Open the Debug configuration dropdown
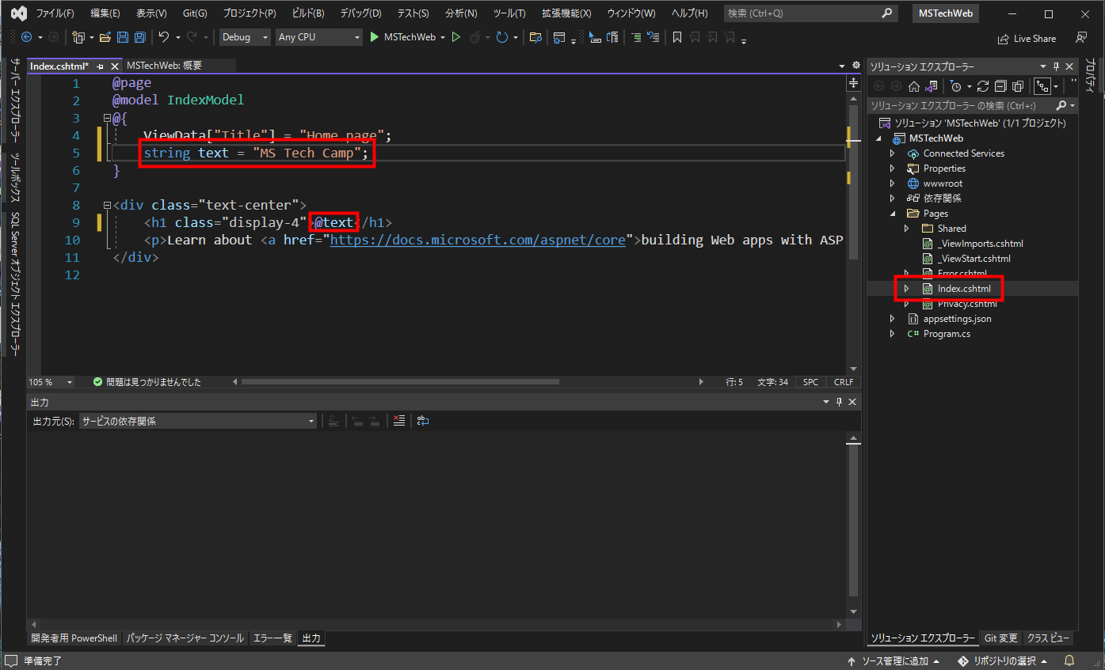 pyautogui.click(x=245, y=37)
